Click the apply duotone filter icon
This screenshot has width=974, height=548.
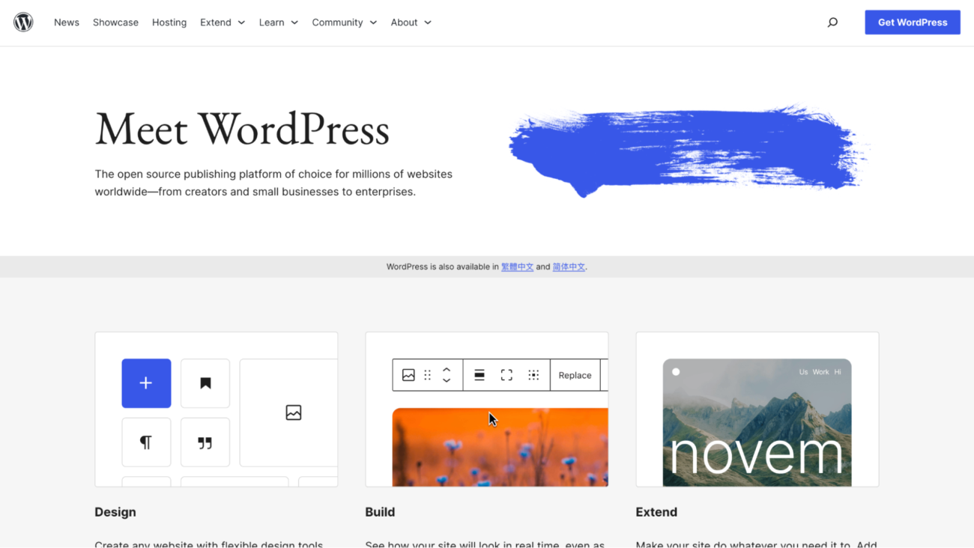pos(533,374)
